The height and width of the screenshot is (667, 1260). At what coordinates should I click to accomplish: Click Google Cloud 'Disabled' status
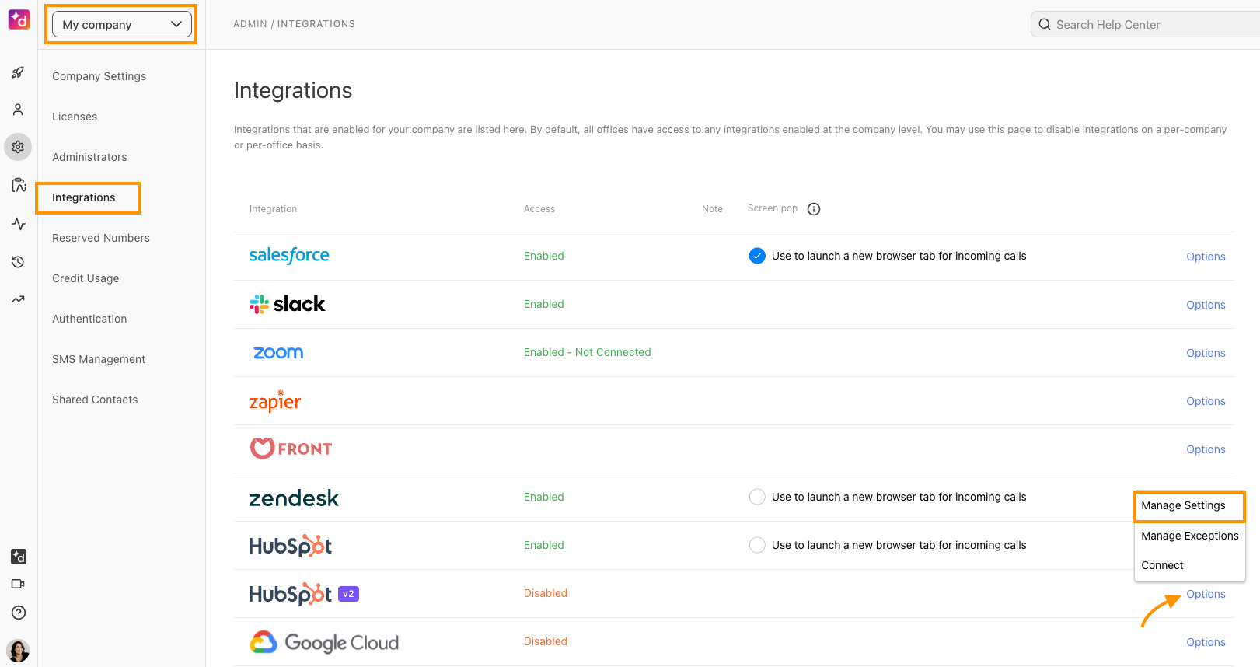pos(546,641)
